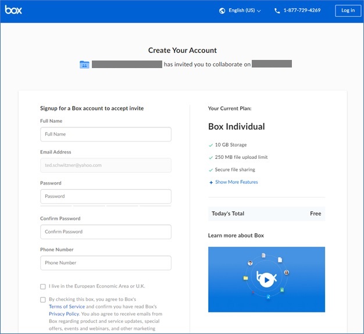The image size is (364, 334).
Task: Check the European Economic Area or U.K. box
Action: point(43,286)
